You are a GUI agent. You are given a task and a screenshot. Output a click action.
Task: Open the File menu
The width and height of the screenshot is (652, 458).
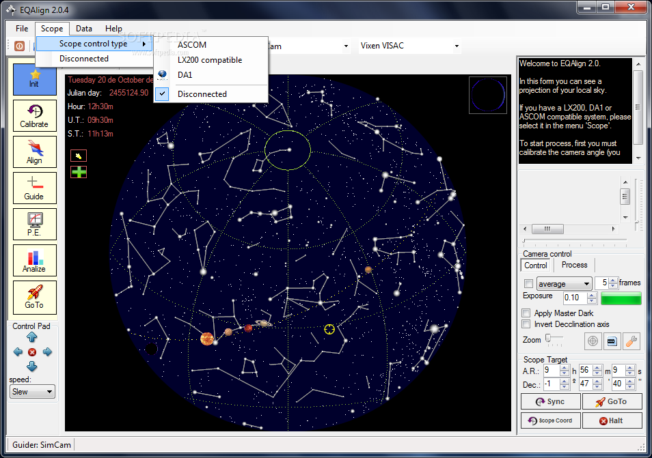pyautogui.click(x=22, y=28)
